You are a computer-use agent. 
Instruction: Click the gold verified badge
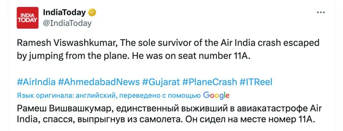tap(92, 13)
